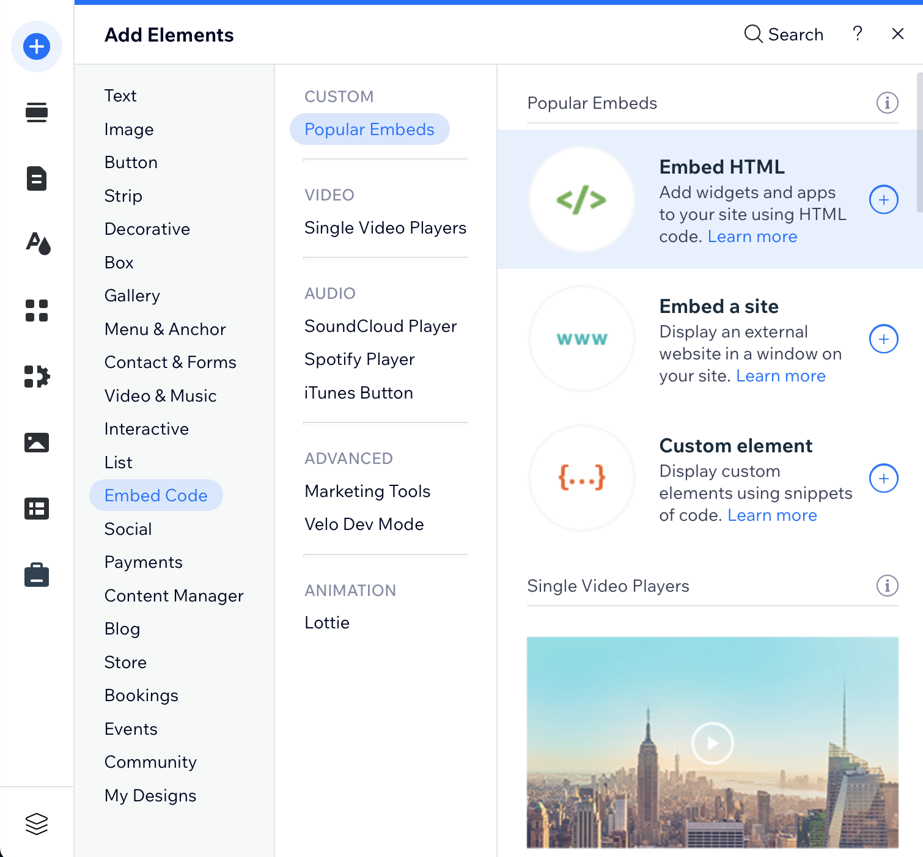
Task: Open the Contact & Forms category
Action: click(170, 362)
